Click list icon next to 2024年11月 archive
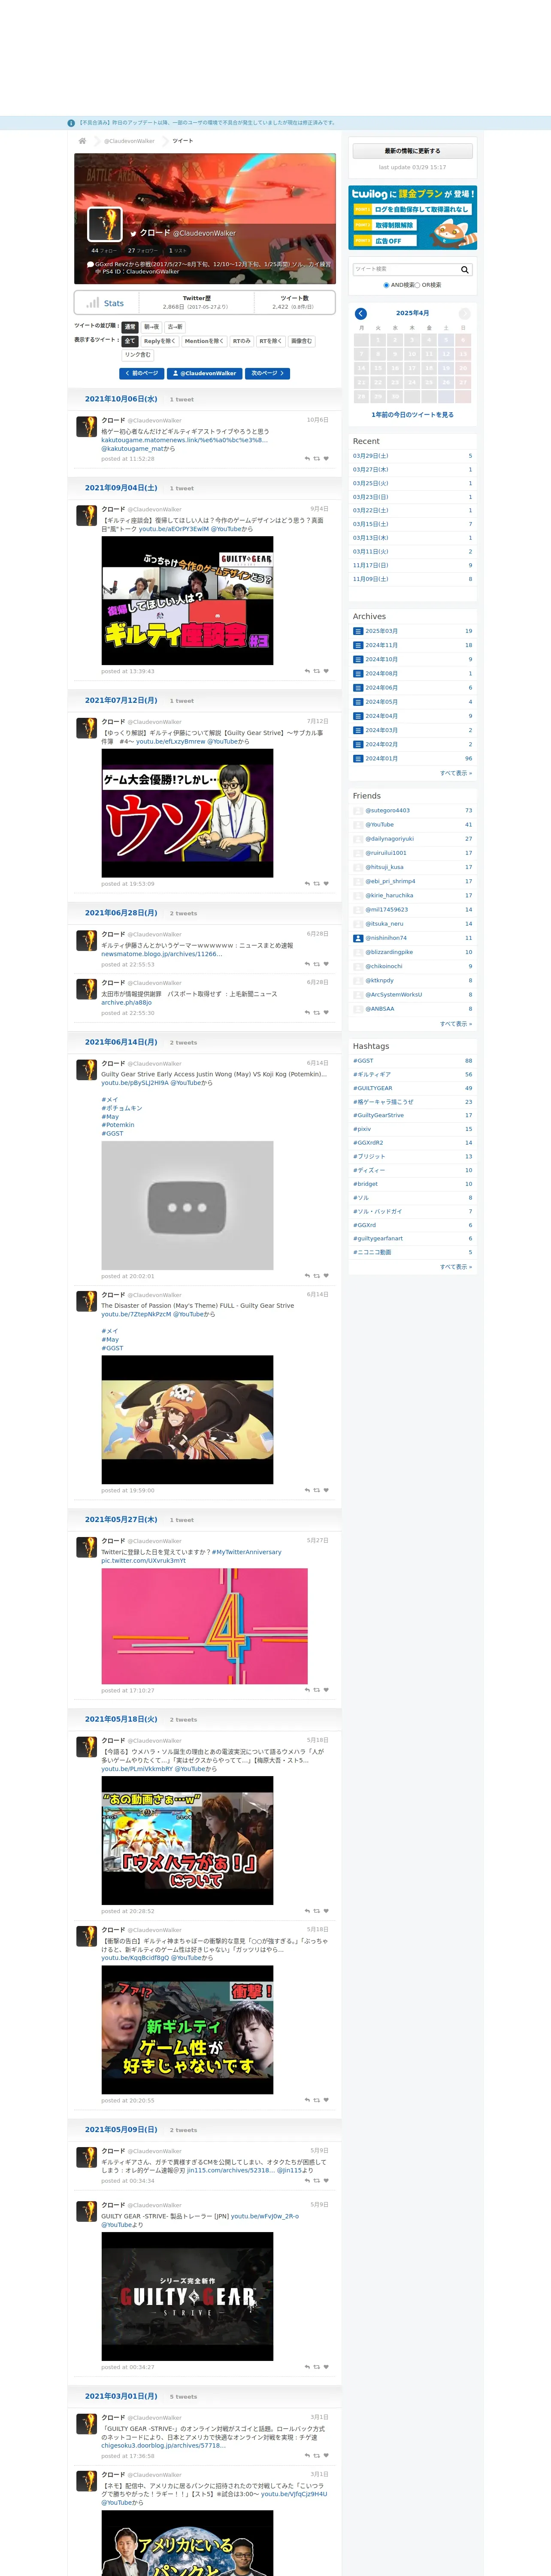This screenshot has width=551, height=2576. 358,645
